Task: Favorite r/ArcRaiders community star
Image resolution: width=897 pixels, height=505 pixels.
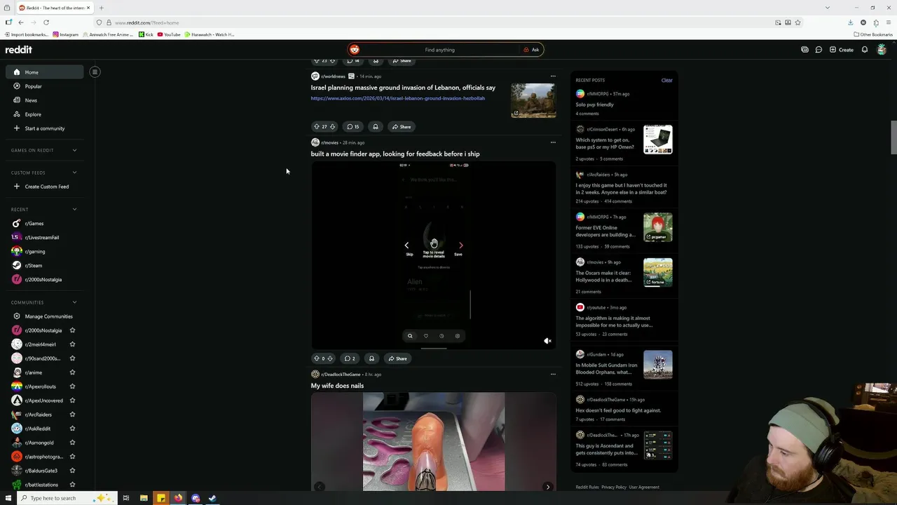Action: pos(72,415)
